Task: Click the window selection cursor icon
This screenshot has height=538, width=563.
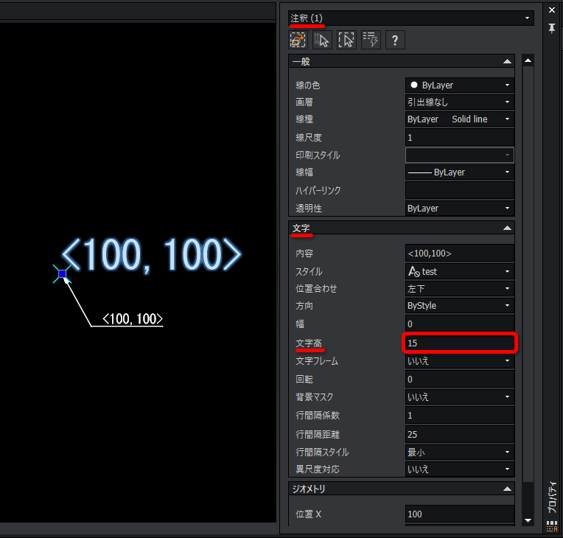Action: click(346, 40)
